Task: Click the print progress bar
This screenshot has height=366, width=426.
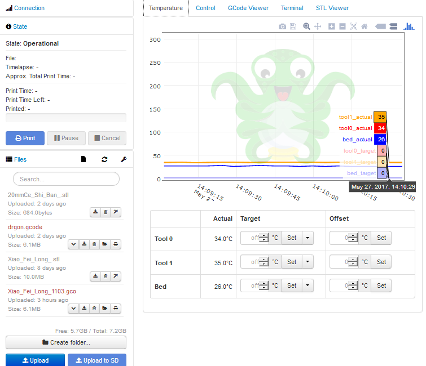Action: [66, 118]
